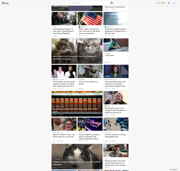The height and width of the screenshot is (171, 180).
Task: Dislike the rescue cat sick day story
Action: tap(58, 62)
